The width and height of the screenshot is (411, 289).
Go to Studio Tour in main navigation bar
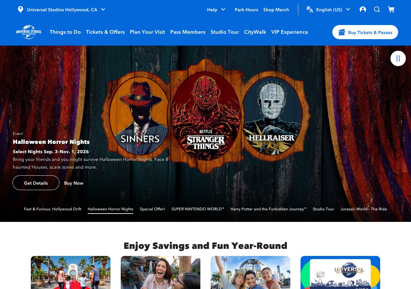pos(225,32)
